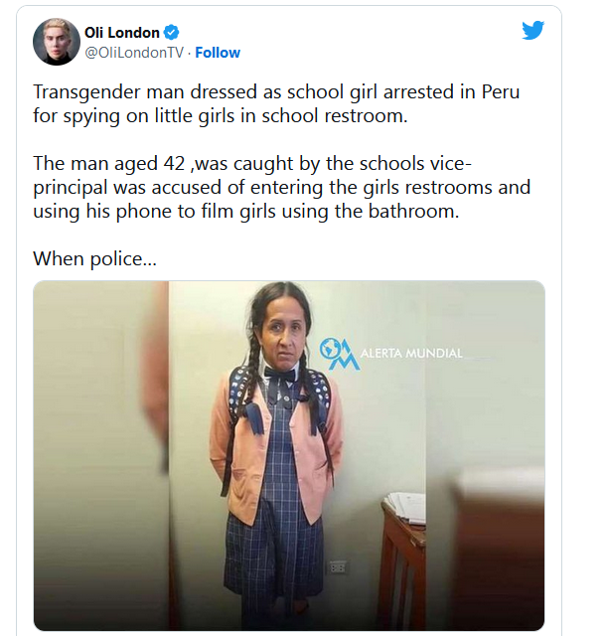Visit the @OliLondonTV handle link
Image resolution: width=606 pixels, height=636 pixels.
coord(134,53)
